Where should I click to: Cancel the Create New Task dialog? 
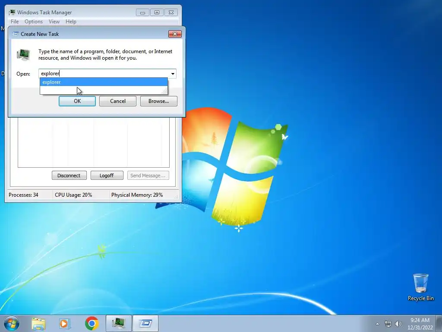click(x=117, y=101)
